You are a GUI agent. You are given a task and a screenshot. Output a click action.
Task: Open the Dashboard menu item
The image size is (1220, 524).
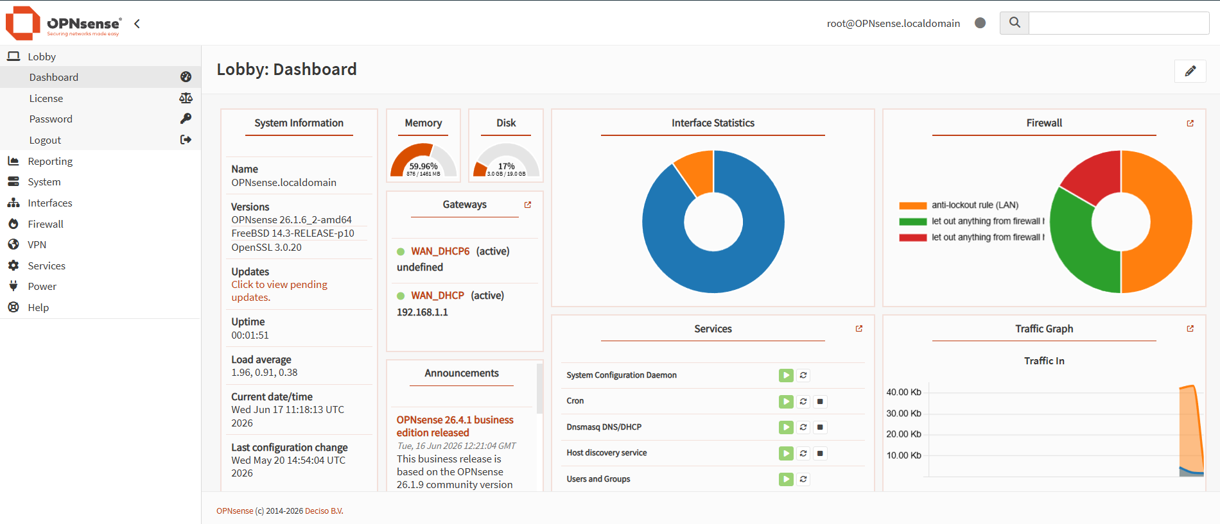coord(100,77)
